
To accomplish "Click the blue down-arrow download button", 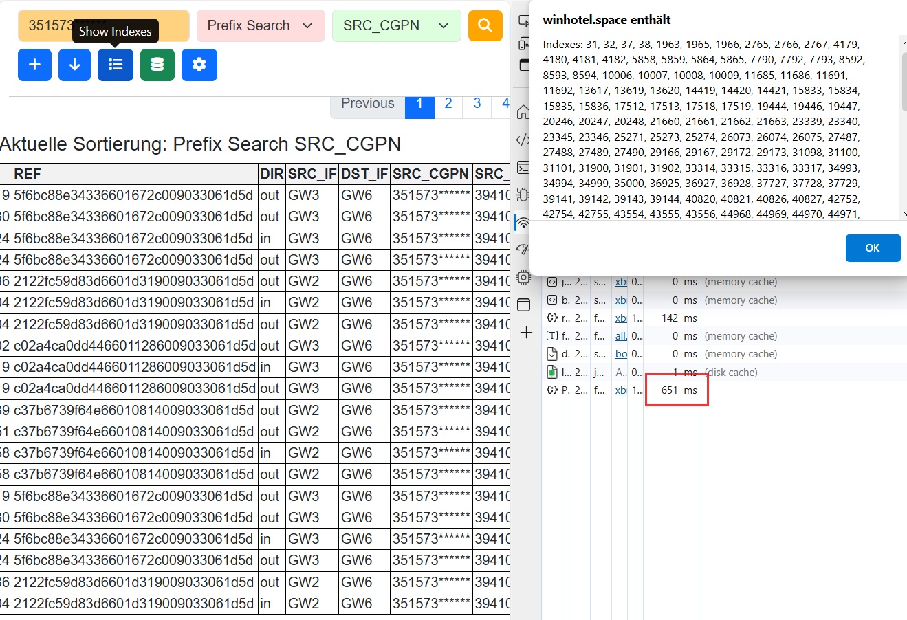I will (74, 65).
